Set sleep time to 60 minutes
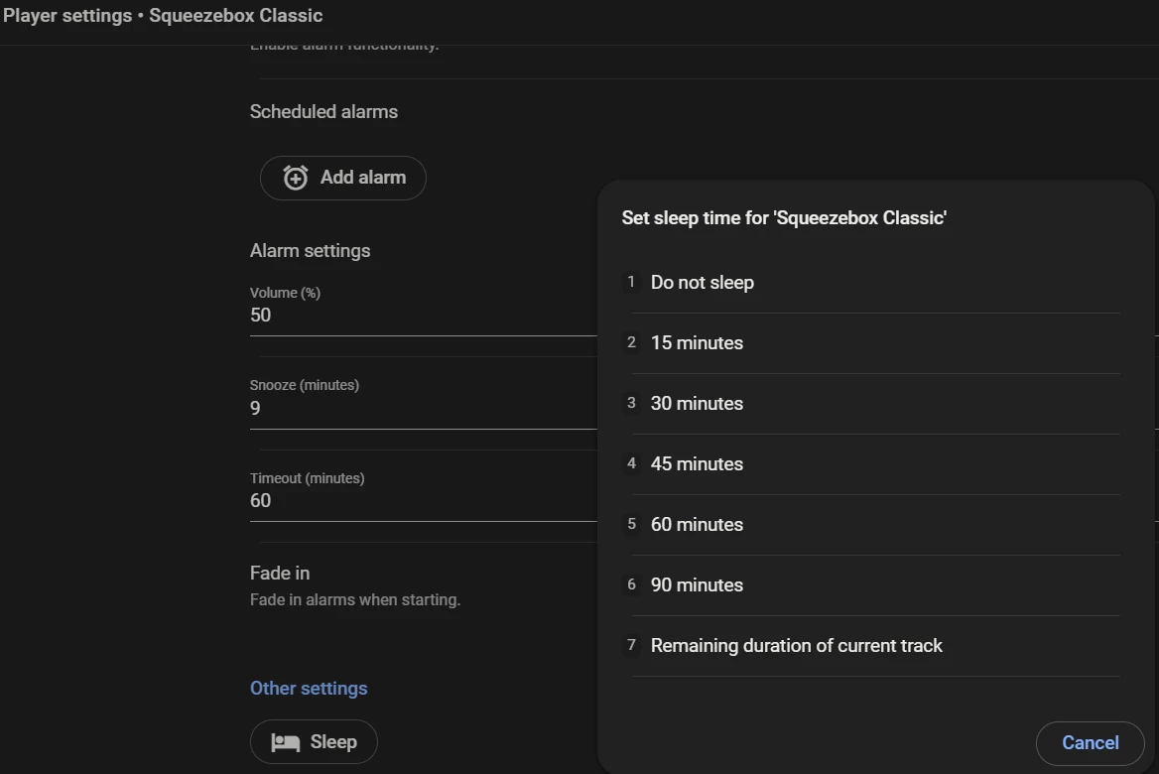1159x774 pixels. click(697, 525)
